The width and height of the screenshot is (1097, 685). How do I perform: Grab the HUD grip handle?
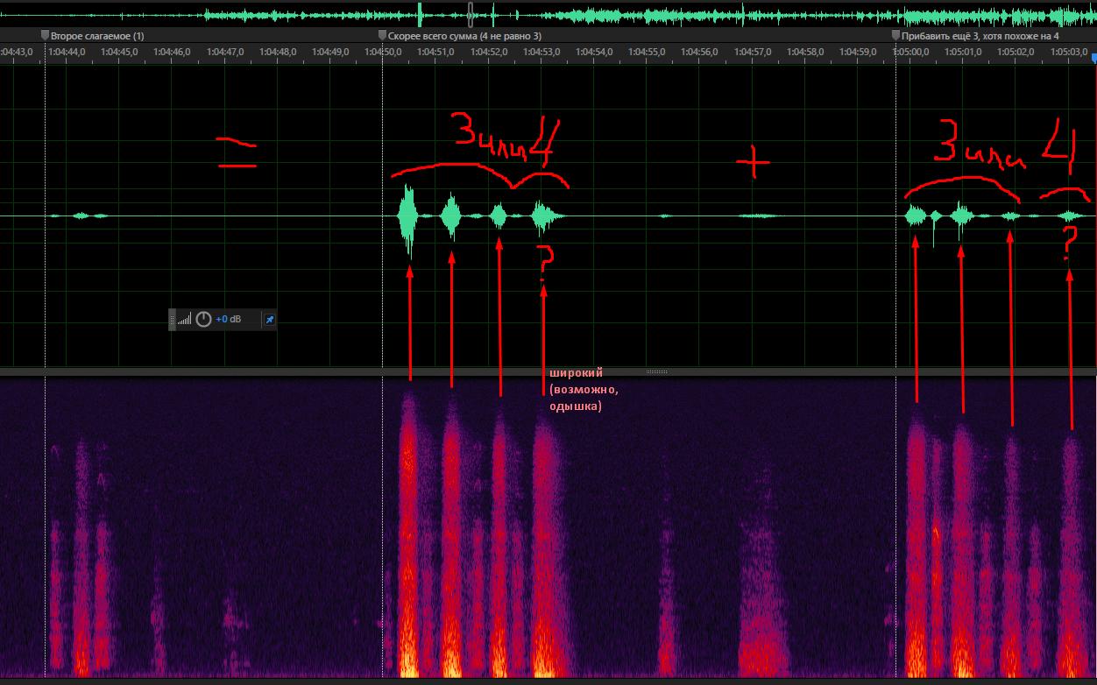coord(172,320)
